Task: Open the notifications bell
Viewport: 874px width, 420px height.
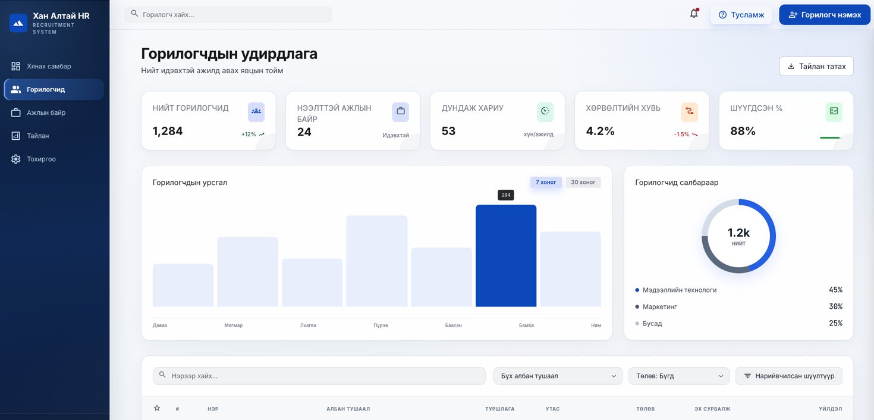Action: tap(694, 14)
